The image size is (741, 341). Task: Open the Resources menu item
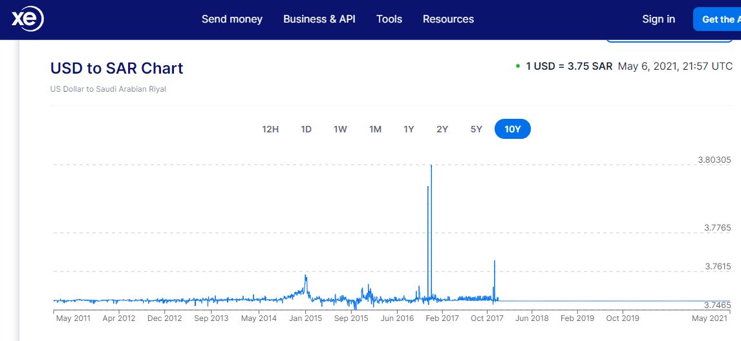448,19
